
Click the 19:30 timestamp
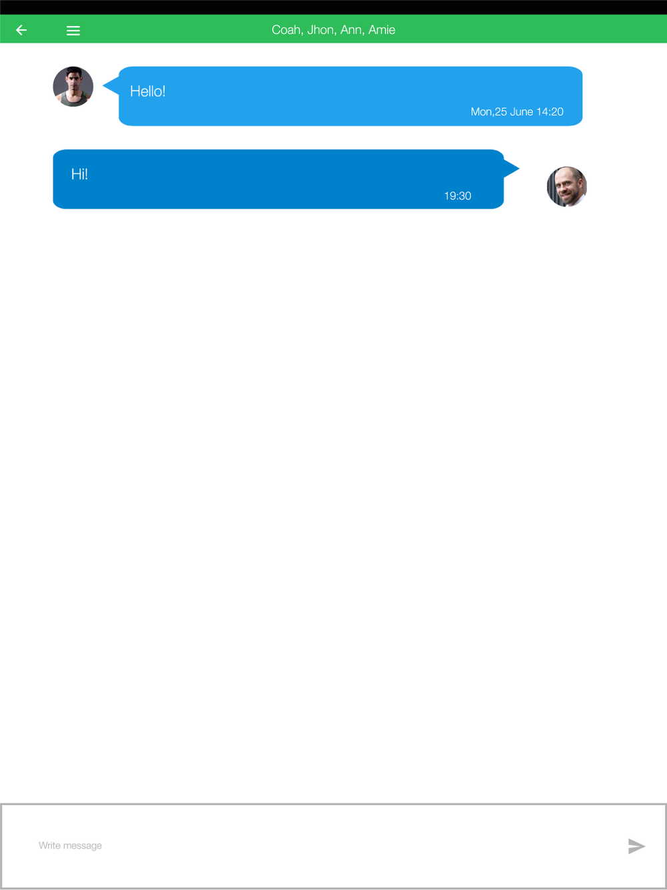(x=458, y=195)
